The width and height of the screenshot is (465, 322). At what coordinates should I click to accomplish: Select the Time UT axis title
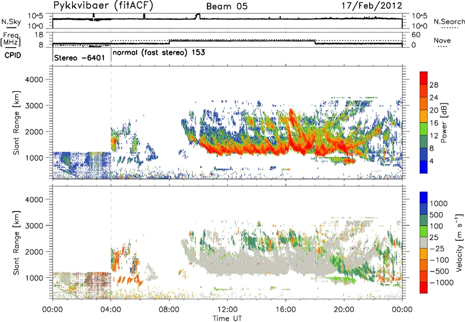227,319
